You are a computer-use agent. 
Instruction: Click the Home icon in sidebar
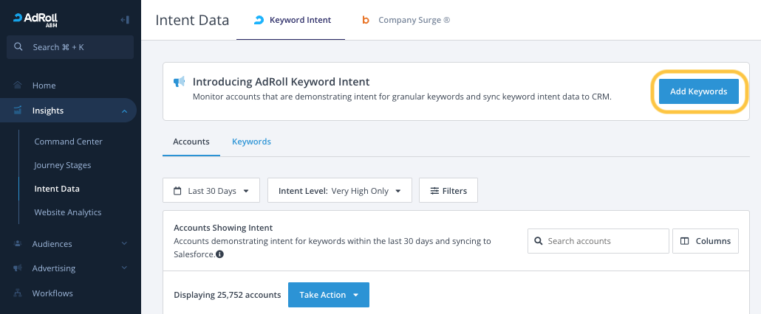(x=18, y=86)
